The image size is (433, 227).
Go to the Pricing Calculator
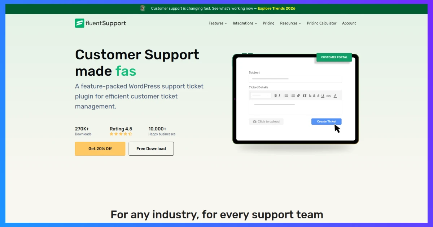322,23
